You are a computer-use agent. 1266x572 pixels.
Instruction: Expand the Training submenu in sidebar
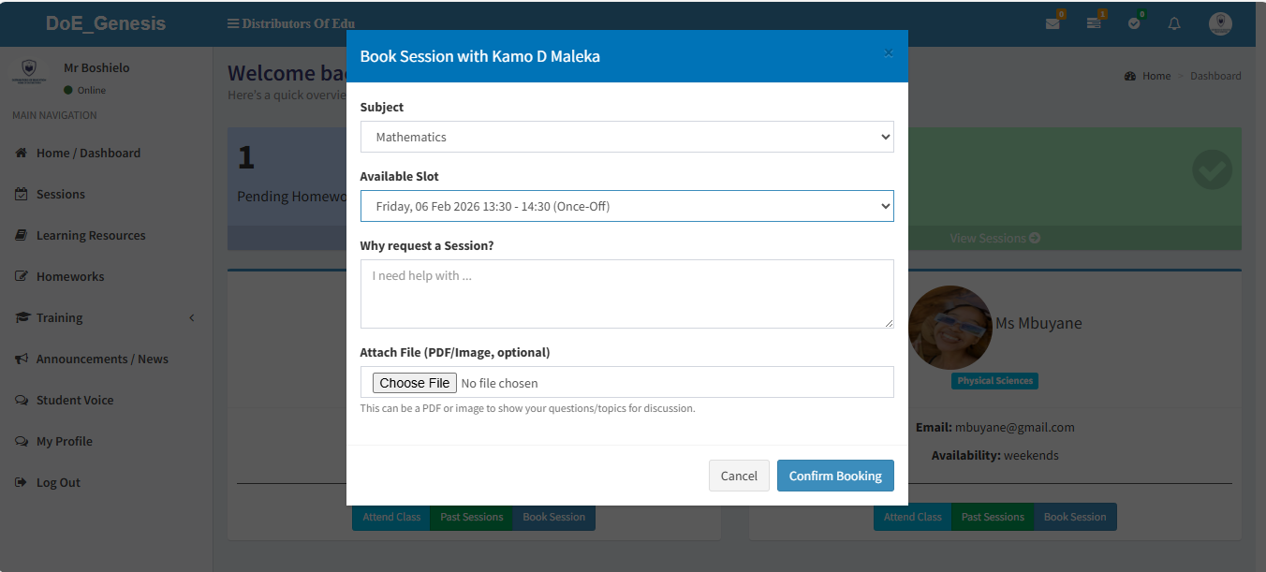tap(60, 317)
